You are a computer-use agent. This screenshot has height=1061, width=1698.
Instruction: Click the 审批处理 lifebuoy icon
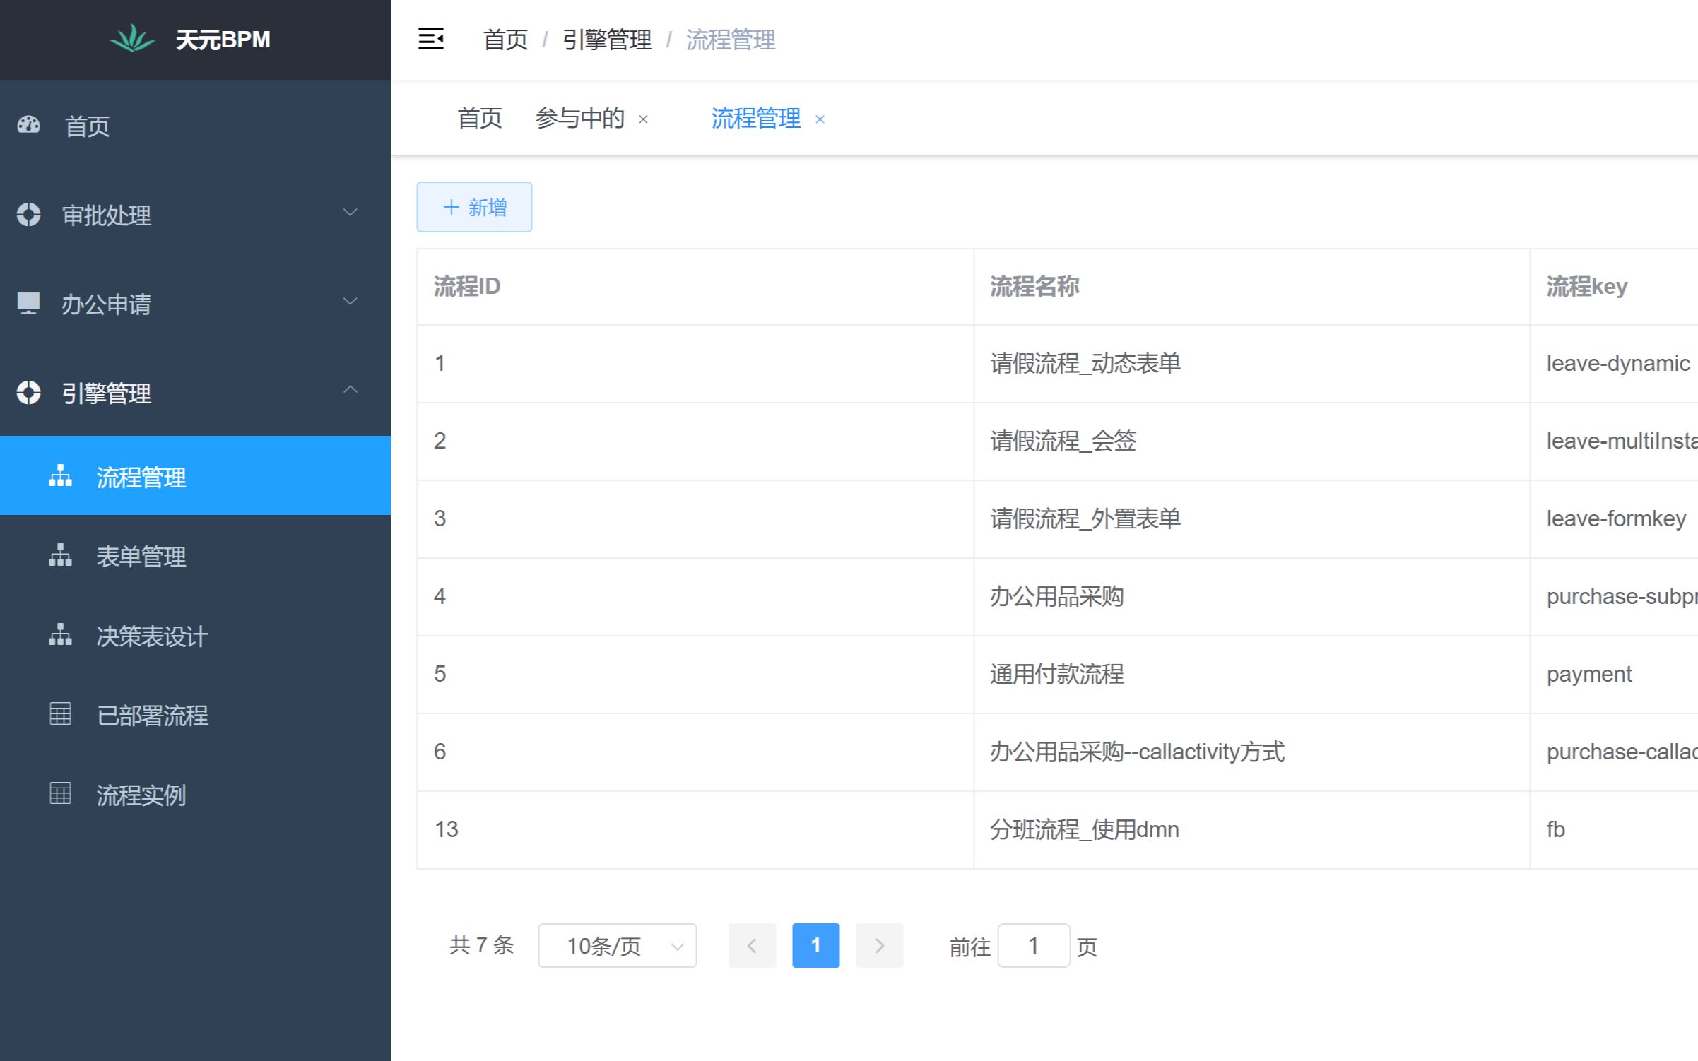tap(29, 214)
